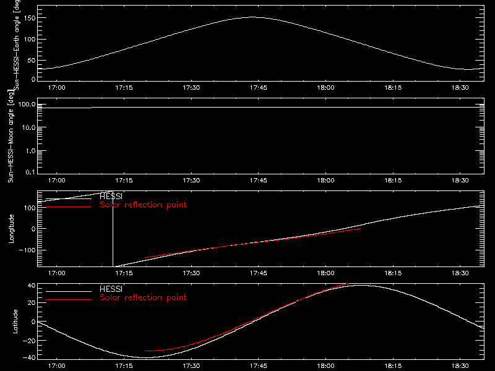This screenshot has width=495, height=371.
Task: Click HESSI legend label in Latitude plot
Action: click(x=111, y=289)
